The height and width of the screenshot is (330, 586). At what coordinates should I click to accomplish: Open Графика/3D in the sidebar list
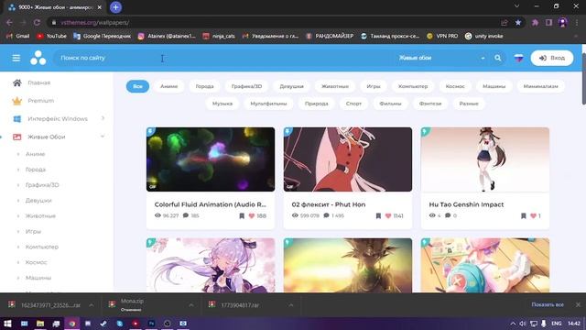(x=42, y=185)
